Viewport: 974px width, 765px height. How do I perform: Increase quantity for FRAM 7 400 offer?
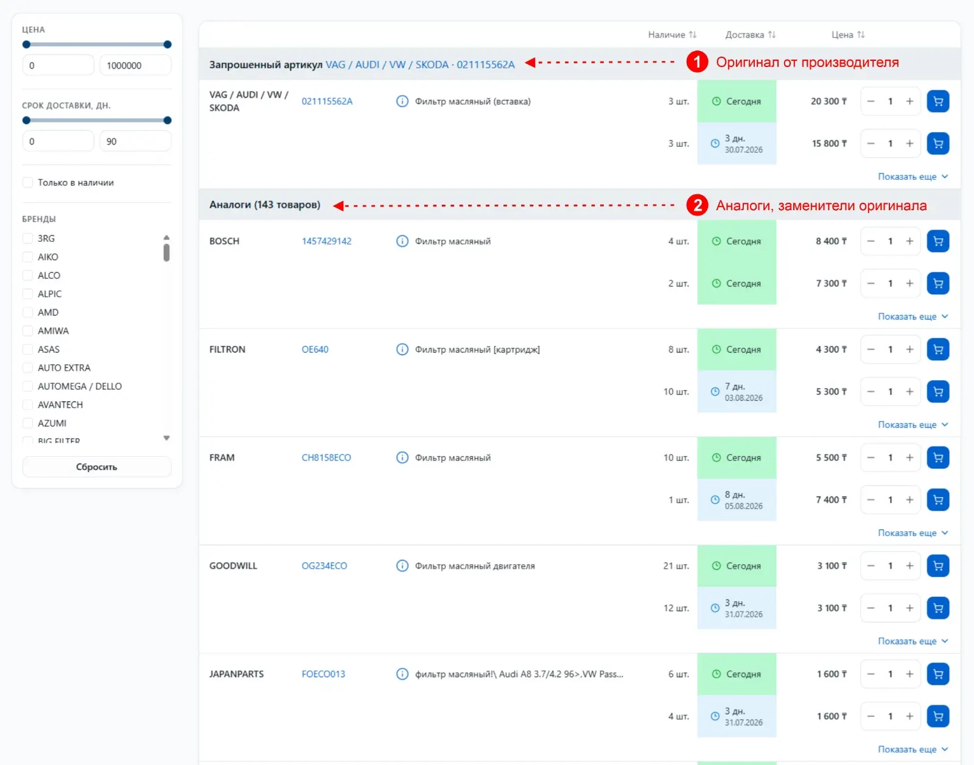click(909, 500)
